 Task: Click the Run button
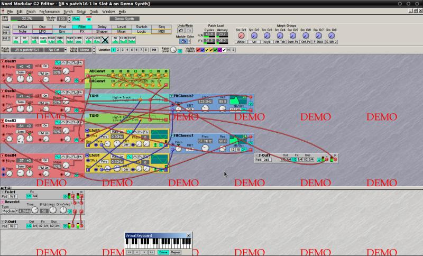[76, 19]
